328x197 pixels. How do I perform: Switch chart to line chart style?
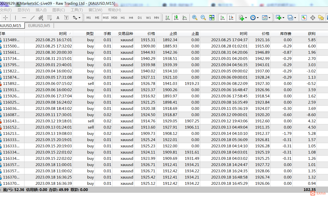[x=184, y=18]
